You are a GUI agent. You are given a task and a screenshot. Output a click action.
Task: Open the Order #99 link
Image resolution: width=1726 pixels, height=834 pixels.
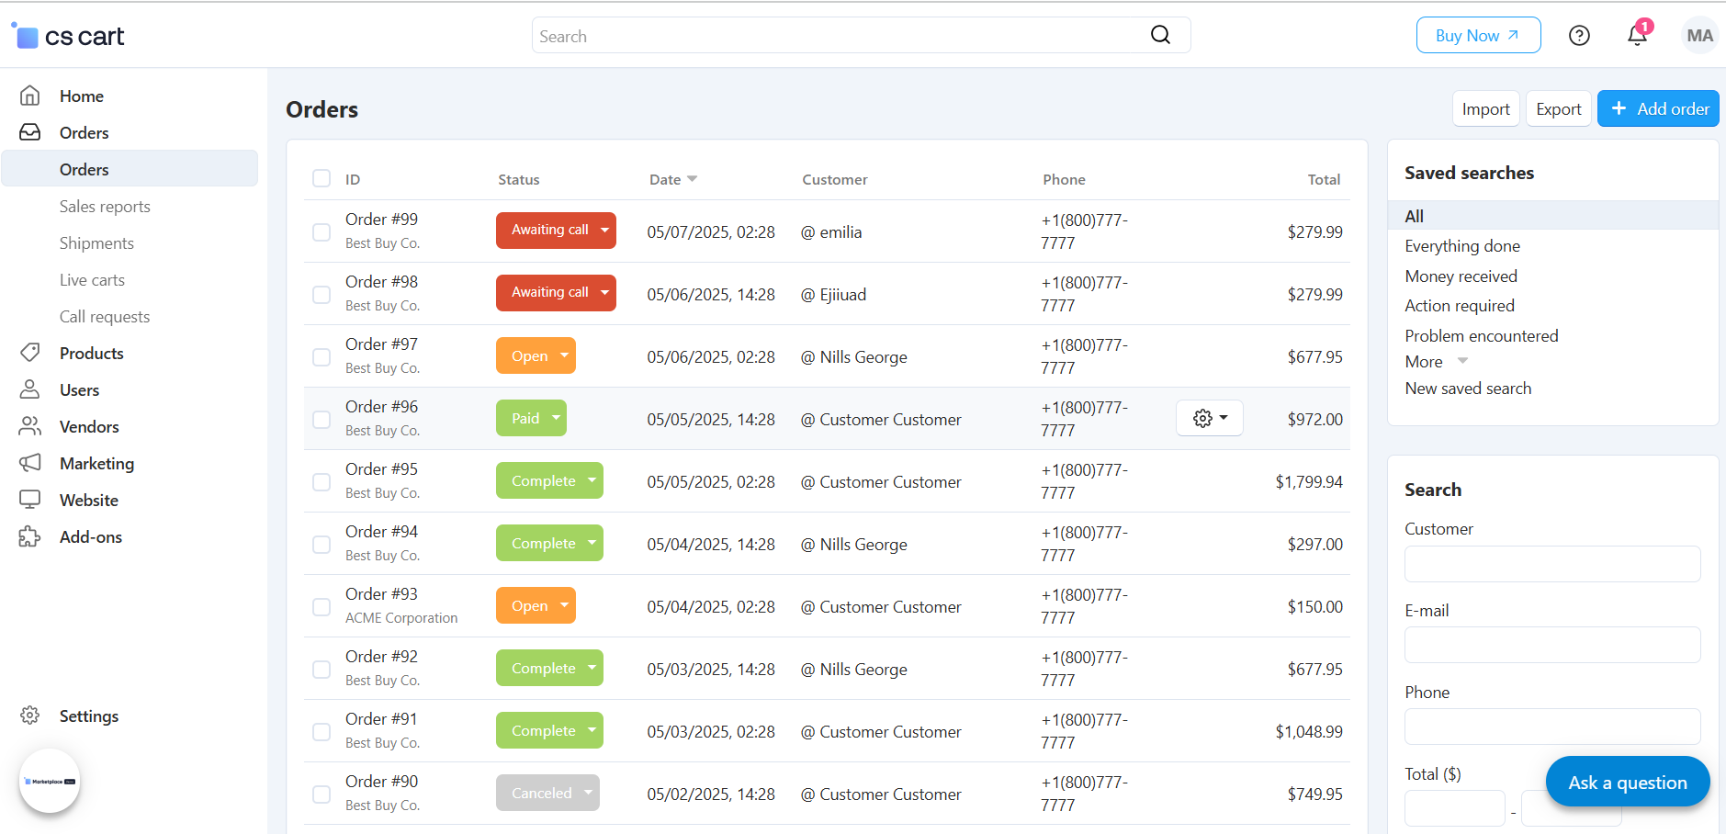coord(381,220)
